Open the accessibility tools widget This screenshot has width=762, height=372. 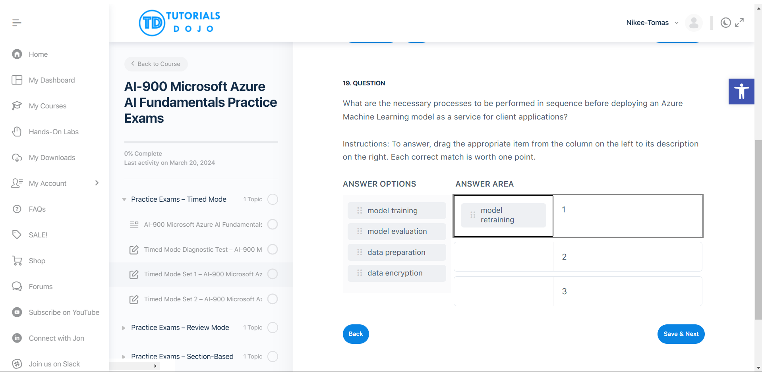click(741, 91)
